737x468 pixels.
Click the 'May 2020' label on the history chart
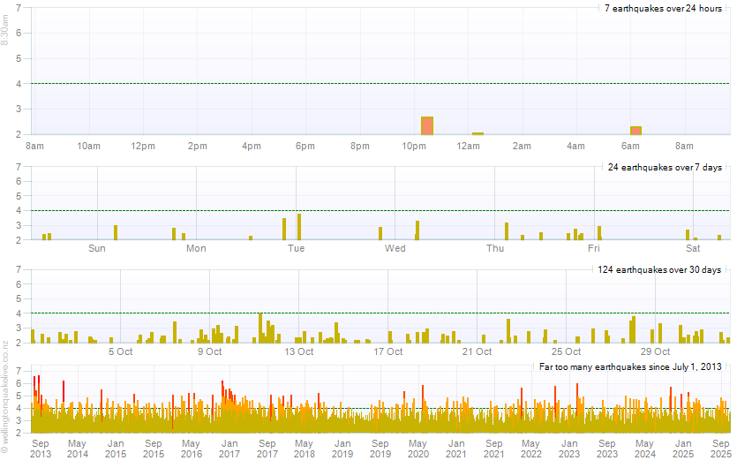coord(417,449)
